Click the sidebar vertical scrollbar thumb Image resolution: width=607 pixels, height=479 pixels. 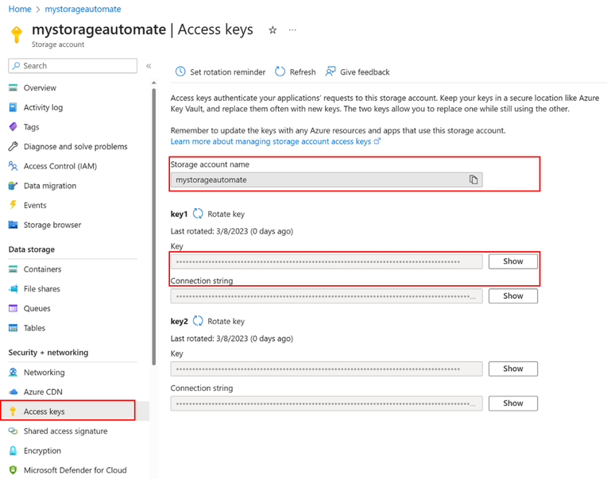153,226
